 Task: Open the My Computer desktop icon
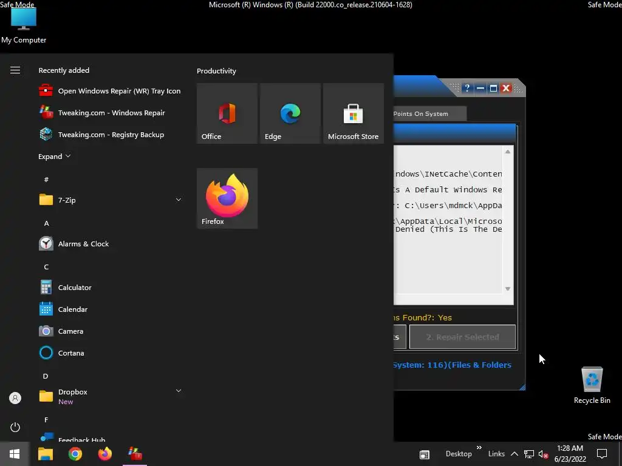point(24,24)
